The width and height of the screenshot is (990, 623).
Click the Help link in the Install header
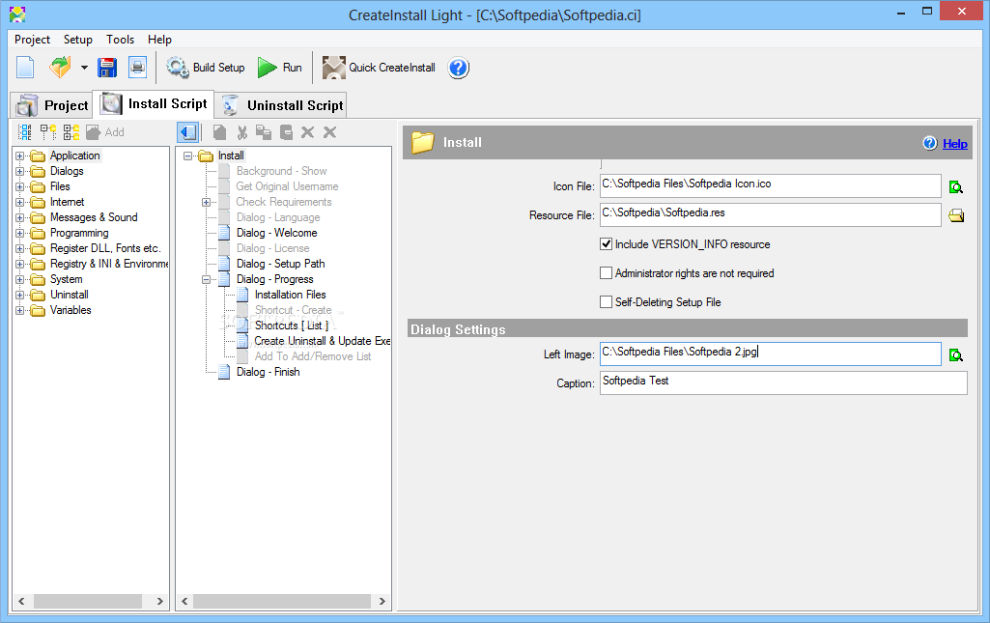coord(954,143)
